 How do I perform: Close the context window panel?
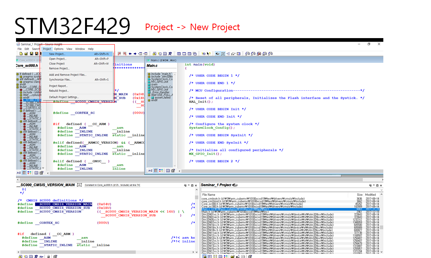click(196, 186)
